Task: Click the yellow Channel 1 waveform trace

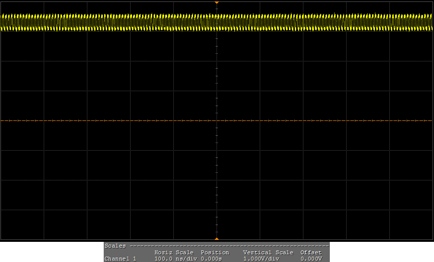Action: 144,23
